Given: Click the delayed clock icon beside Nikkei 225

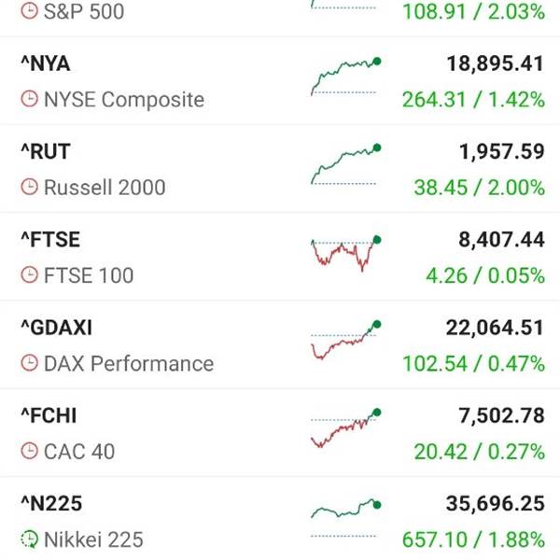Looking at the screenshot, I should tap(29, 539).
